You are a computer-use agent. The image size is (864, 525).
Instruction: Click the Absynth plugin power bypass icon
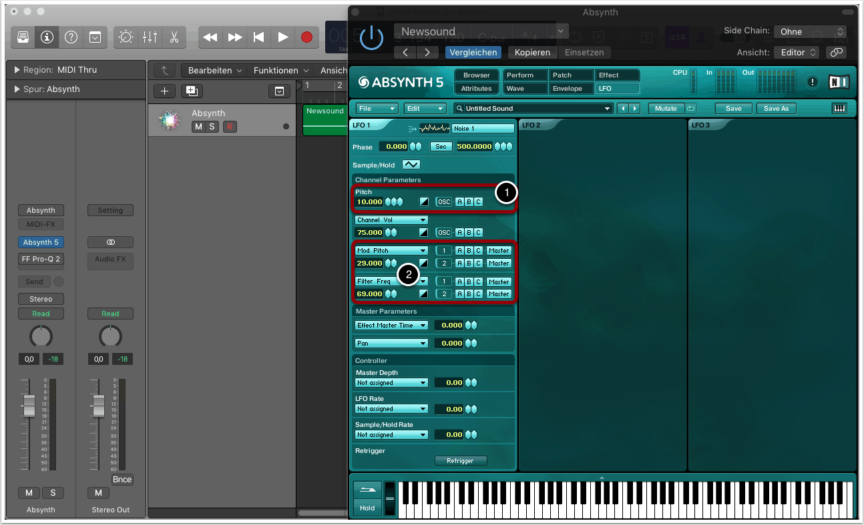pos(371,38)
